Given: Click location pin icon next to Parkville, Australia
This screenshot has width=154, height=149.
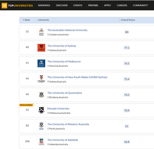Looking at the screenshot, I should pos(48,66).
